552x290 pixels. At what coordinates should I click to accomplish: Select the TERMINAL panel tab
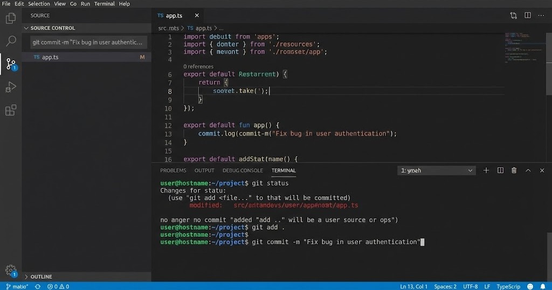click(x=284, y=171)
